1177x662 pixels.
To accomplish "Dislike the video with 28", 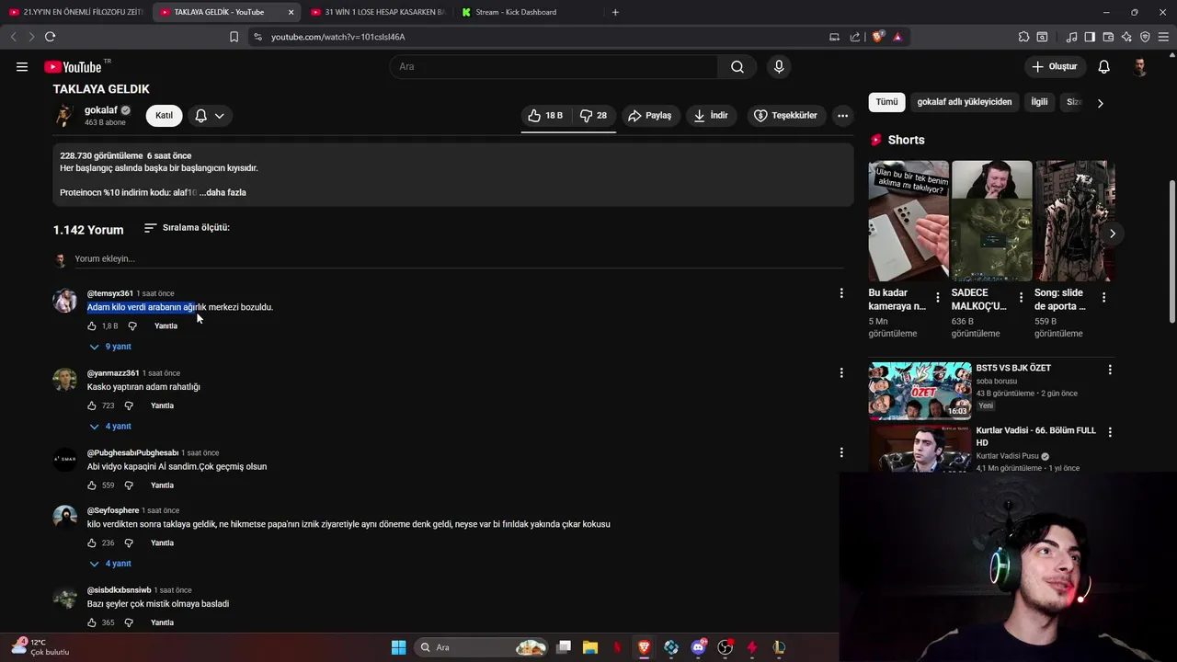I will click(x=593, y=116).
